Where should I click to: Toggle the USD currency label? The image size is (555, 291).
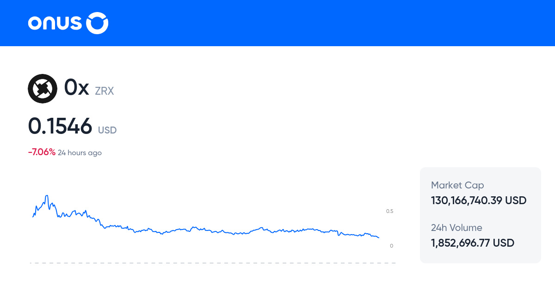(x=107, y=130)
